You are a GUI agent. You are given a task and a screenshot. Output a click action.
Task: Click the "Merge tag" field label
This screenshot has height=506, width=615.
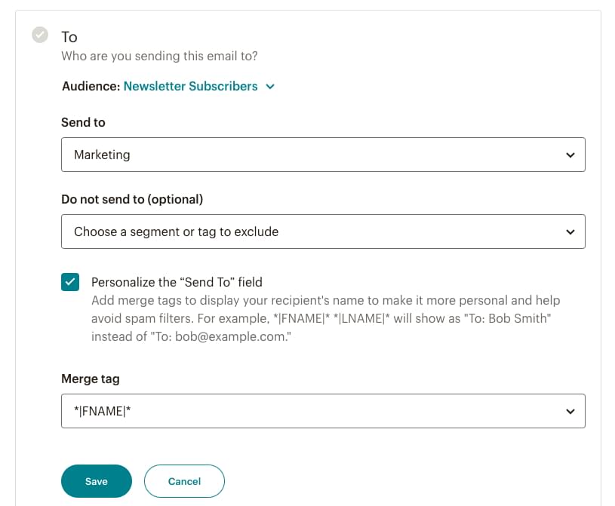point(91,379)
